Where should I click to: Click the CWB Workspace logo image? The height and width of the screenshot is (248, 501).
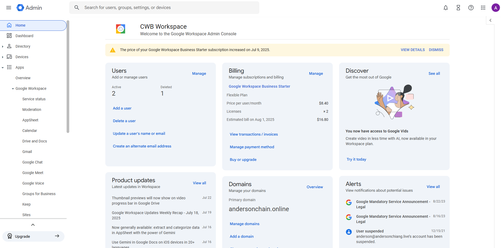click(x=121, y=29)
